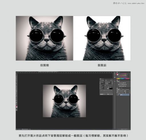Select the Brush tool
146x140 pixels.
tap(17, 85)
